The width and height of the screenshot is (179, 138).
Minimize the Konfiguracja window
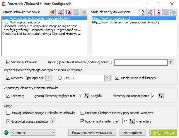[145, 4]
